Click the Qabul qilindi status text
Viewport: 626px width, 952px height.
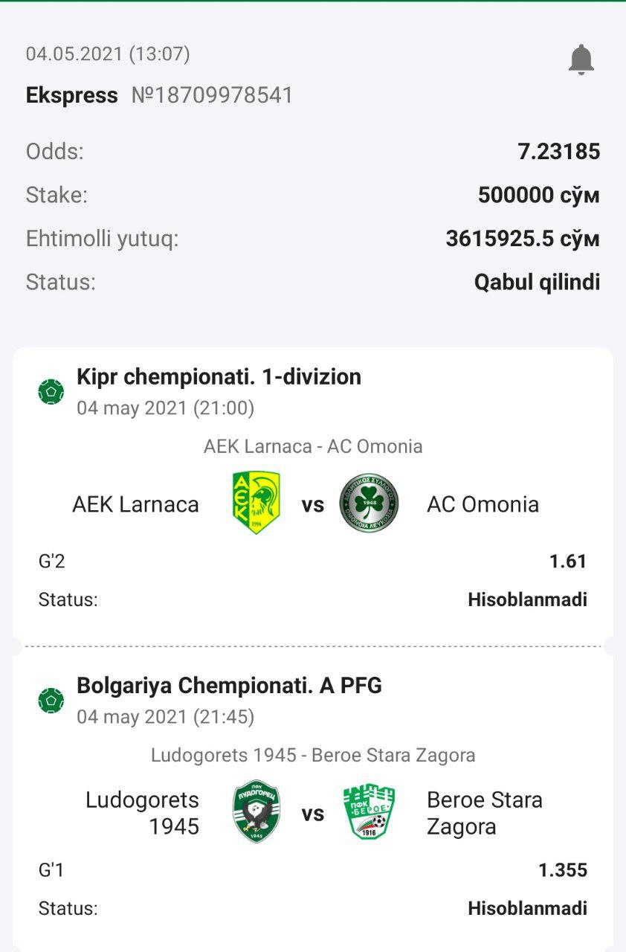click(x=538, y=283)
